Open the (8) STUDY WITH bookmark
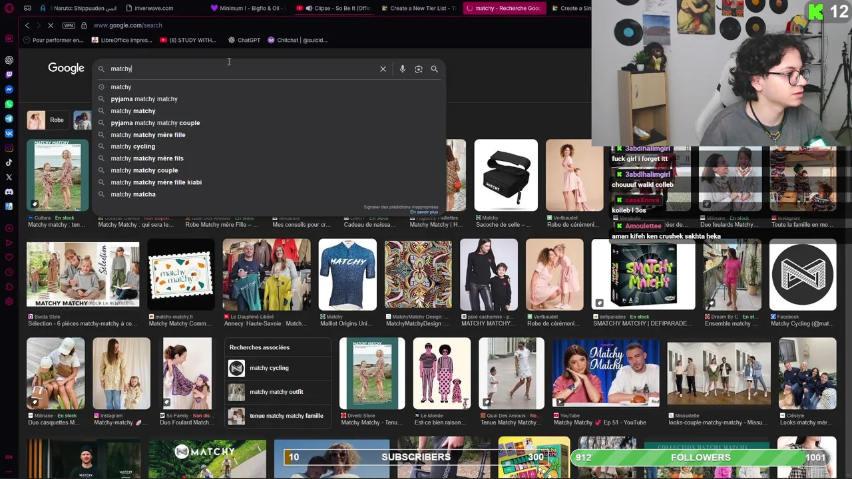Image resolution: width=852 pixels, height=479 pixels. (188, 40)
